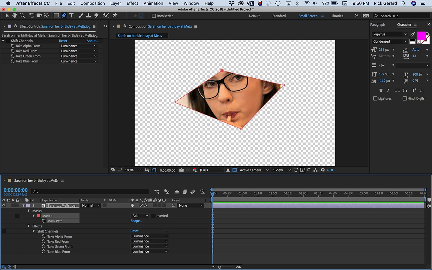
Task: Select the Clone Stamp tool
Action: (x=88, y=16)
